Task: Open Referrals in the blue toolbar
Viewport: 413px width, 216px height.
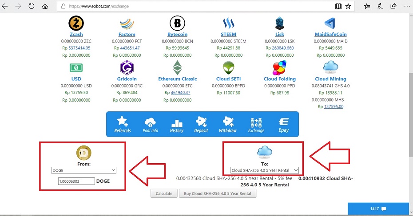Action: point(123,125)
